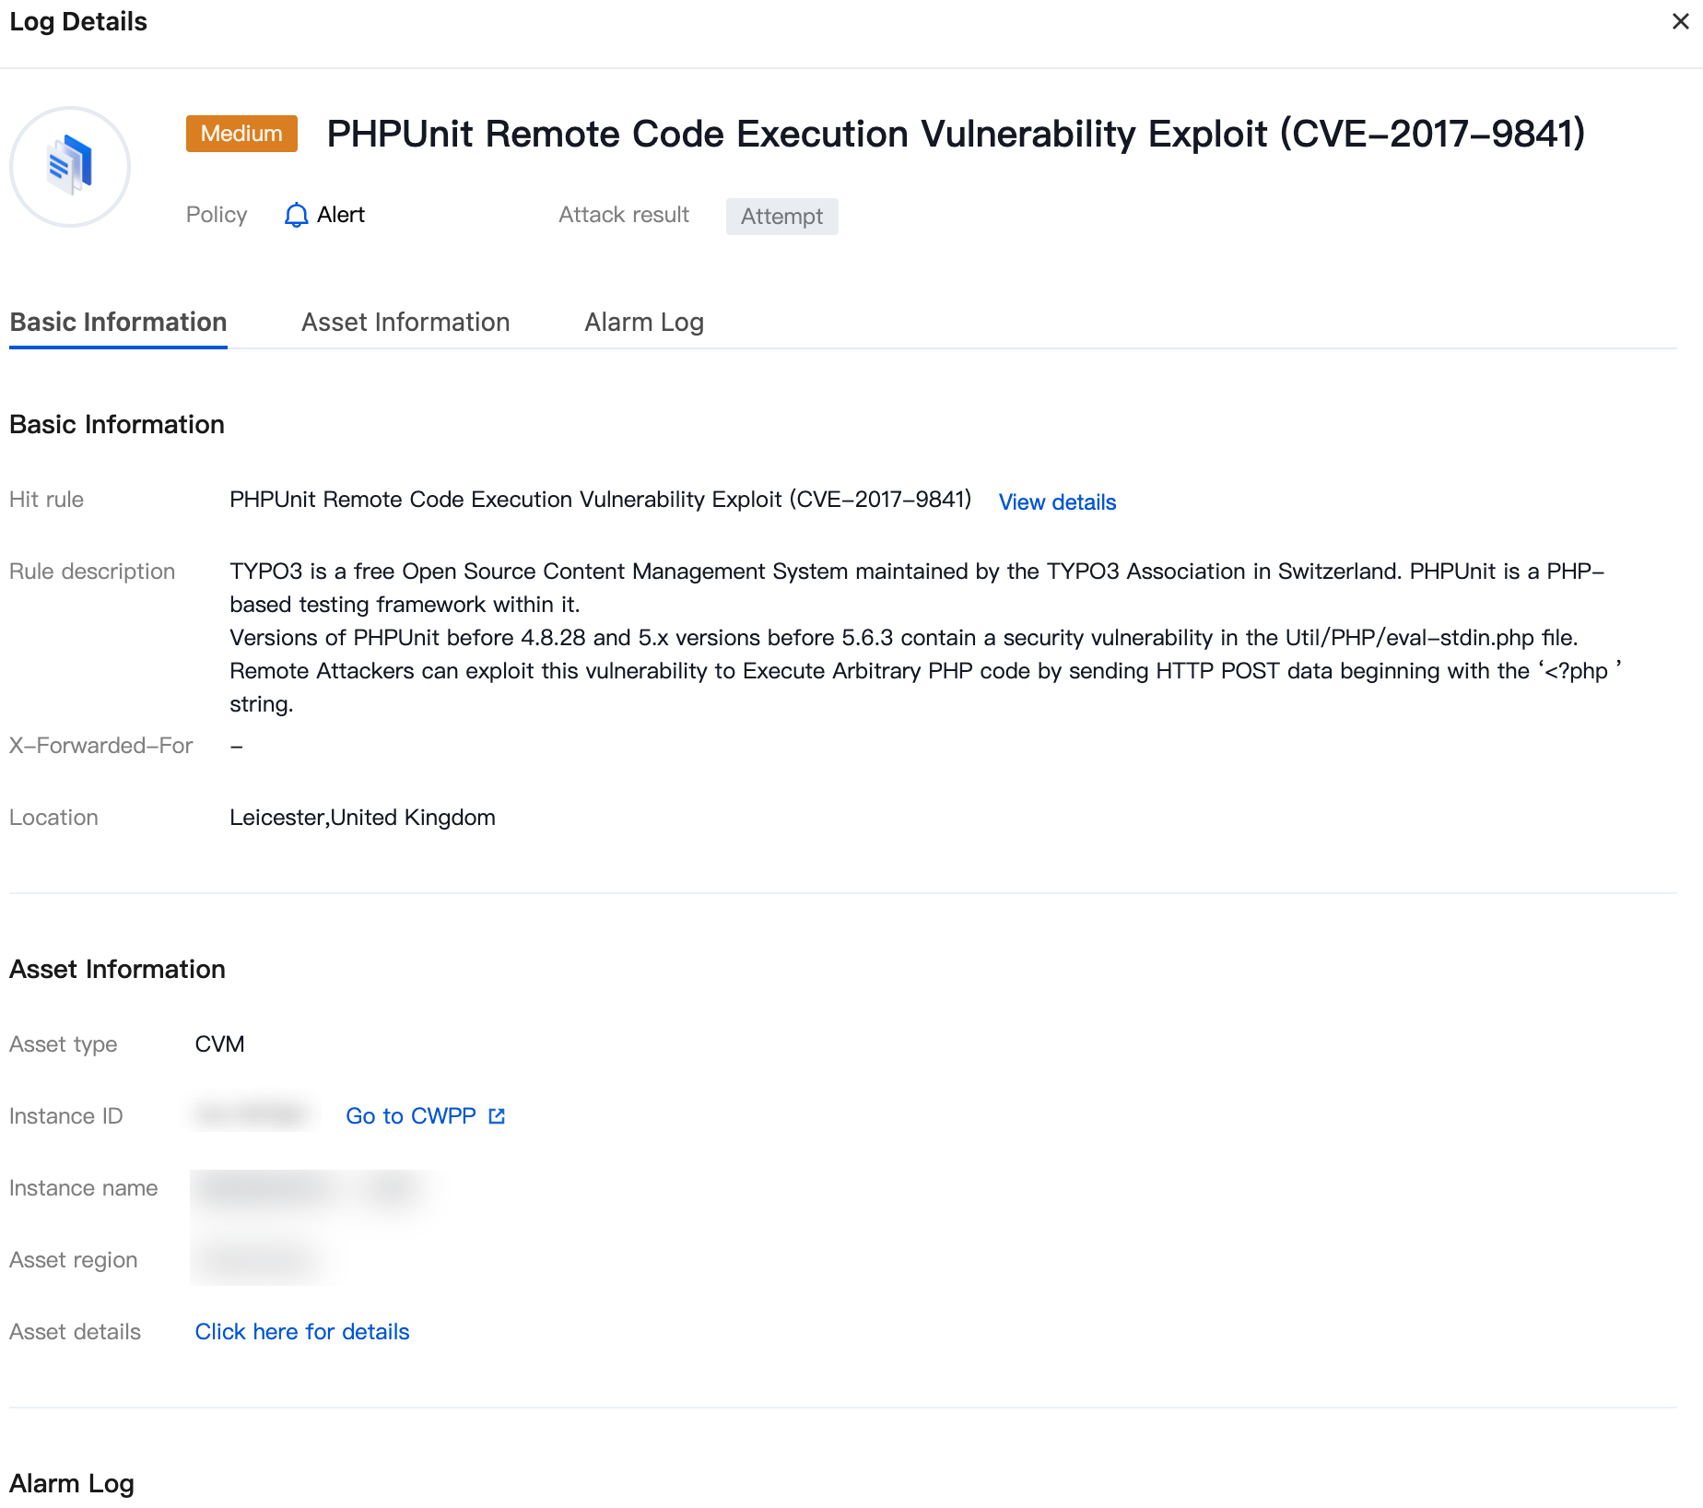Screen dimensions: 1703x1508
Task: Follow the Go to CWPP link
Action: 411,1116
